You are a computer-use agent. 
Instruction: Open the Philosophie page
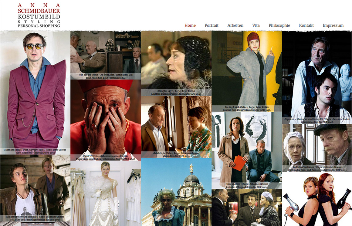[x=279, y=25]
